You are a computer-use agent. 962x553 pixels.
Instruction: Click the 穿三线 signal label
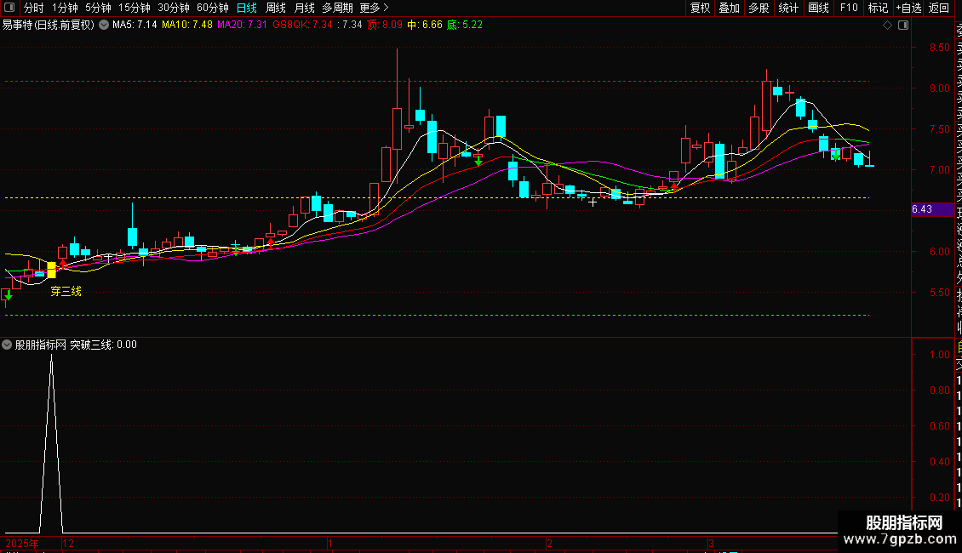click(x=66, y=291)
